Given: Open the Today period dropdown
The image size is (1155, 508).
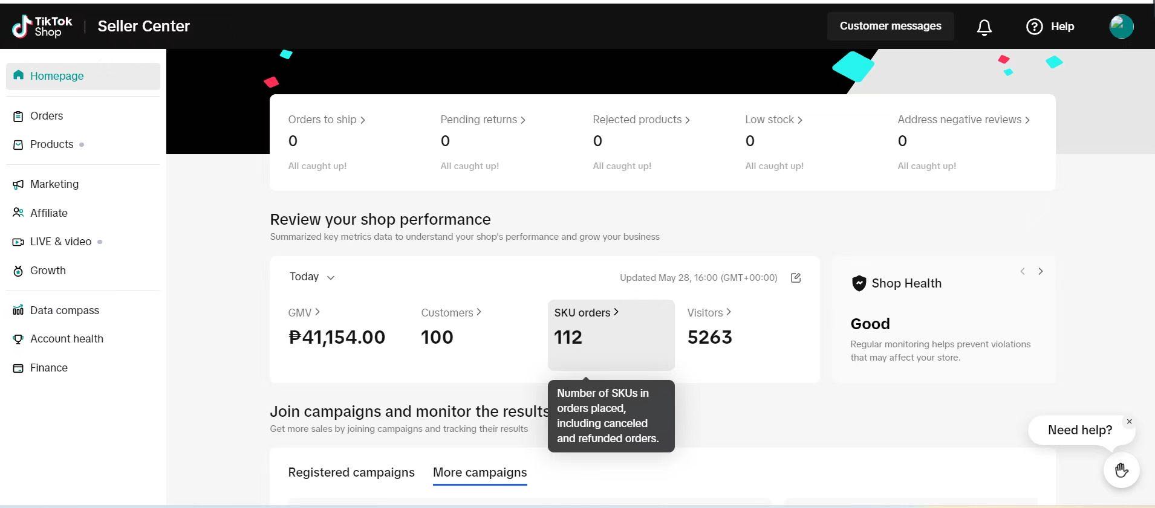Looking at the screenshot, I should click(312, 277).
